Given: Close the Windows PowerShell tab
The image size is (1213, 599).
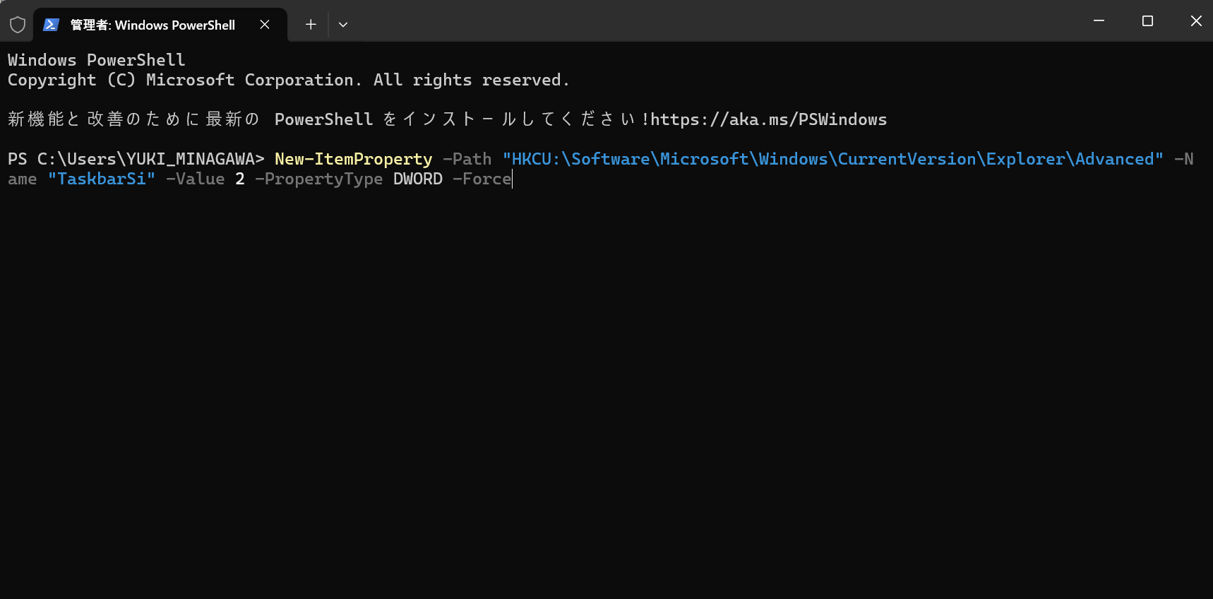Looking at the screenshot, I should pyautogui.click(x=265, y=25).
